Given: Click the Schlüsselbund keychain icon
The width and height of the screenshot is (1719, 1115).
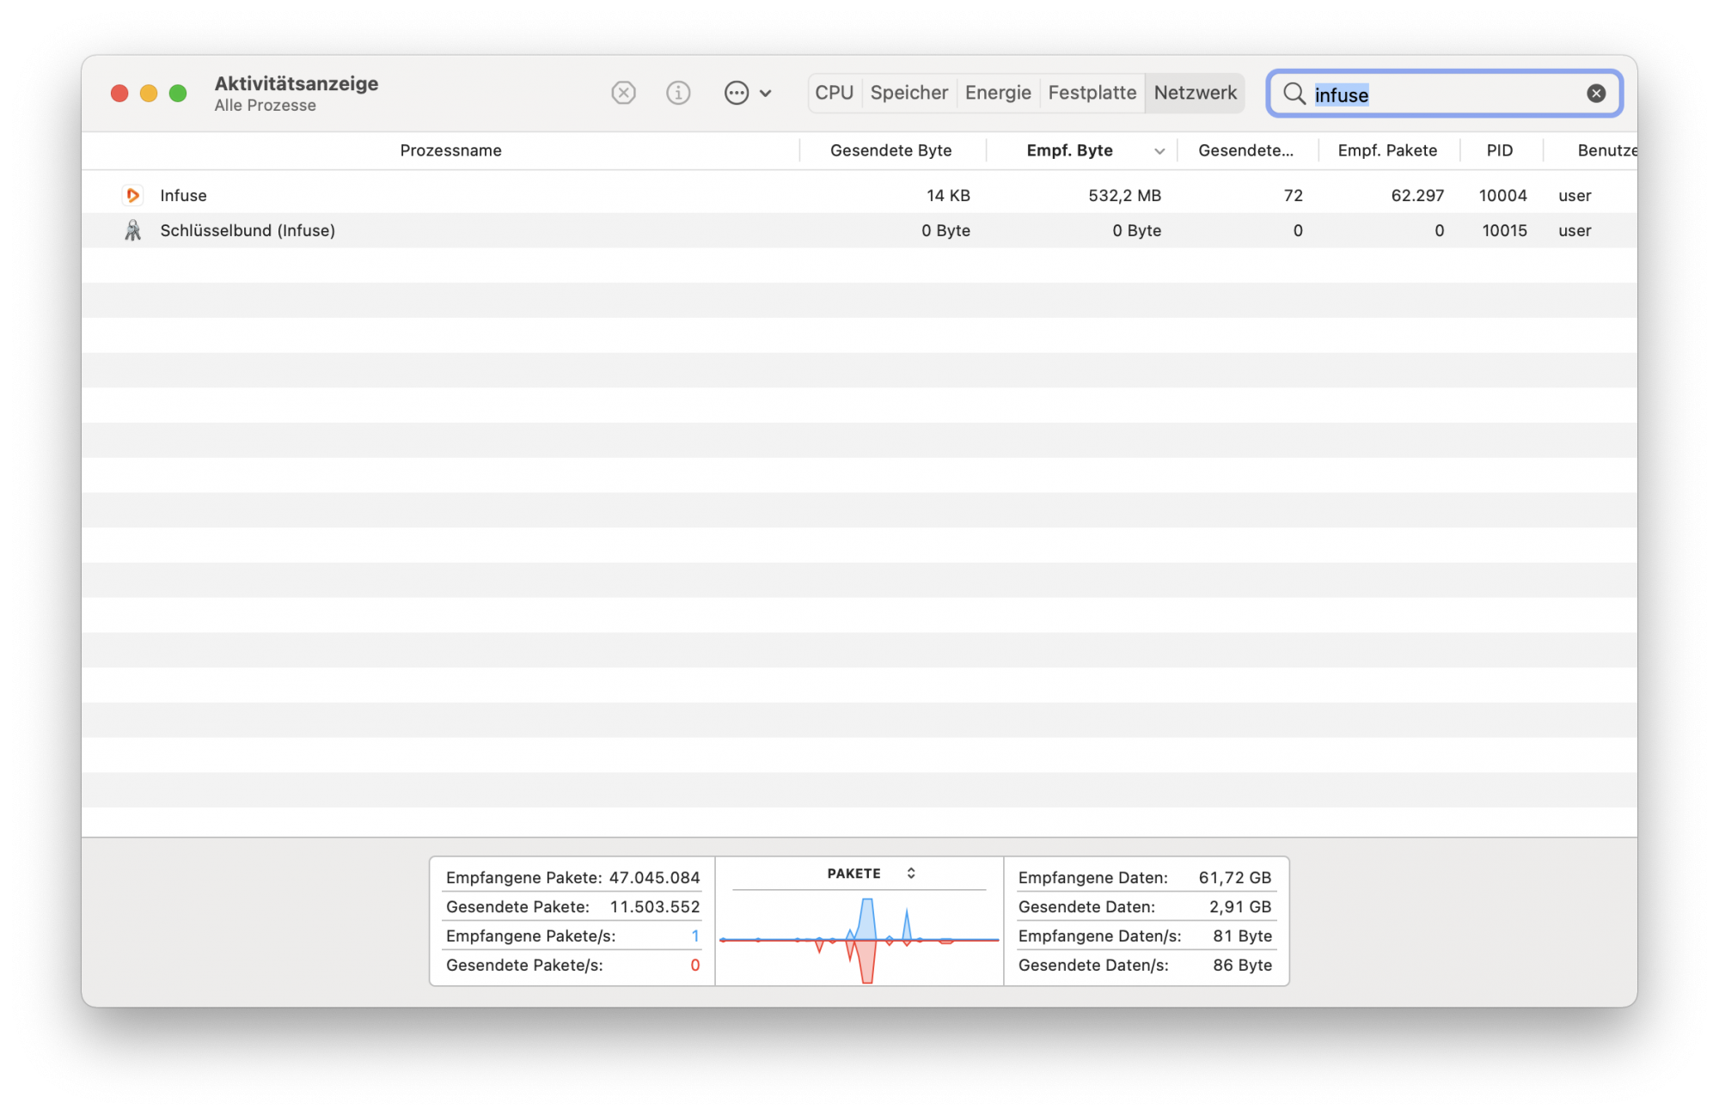Looking at the screenshot, I should point(132,230).
